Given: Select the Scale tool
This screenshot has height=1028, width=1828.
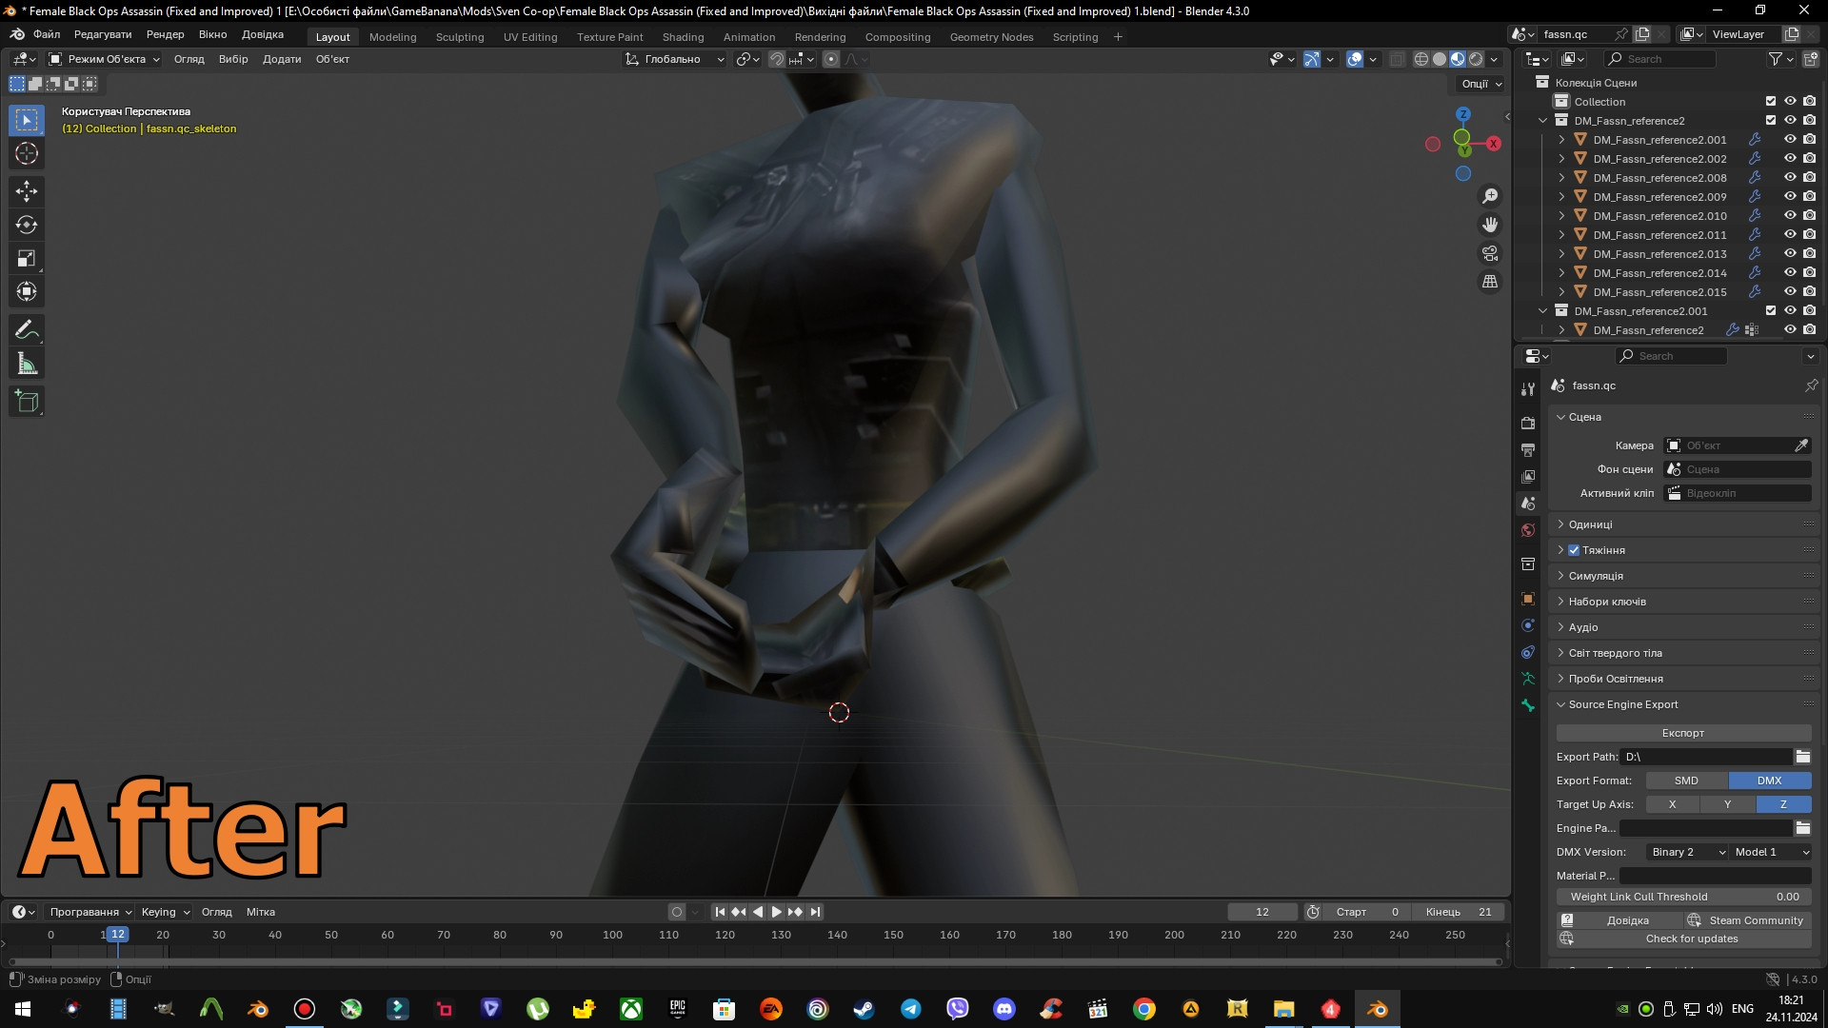Looking at the screenshot, I should [x=27, y=258].
